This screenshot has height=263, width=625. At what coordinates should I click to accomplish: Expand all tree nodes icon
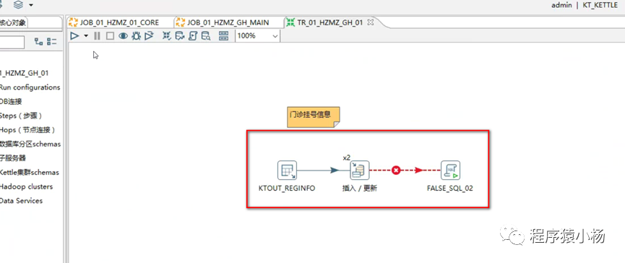pyautogui.click(x=39, y=41)
